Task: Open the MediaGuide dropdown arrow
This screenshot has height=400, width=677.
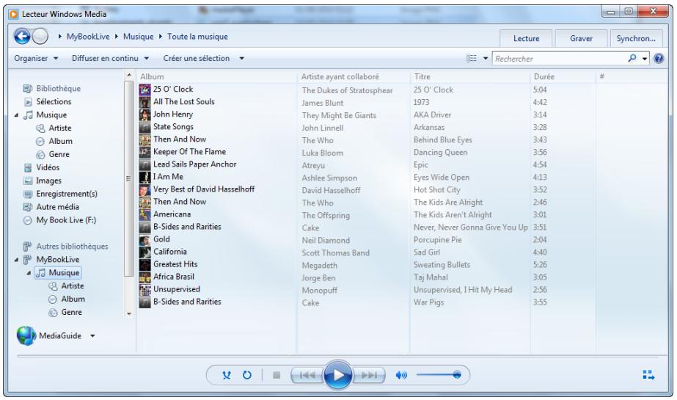Action: [x=92, y=335]
